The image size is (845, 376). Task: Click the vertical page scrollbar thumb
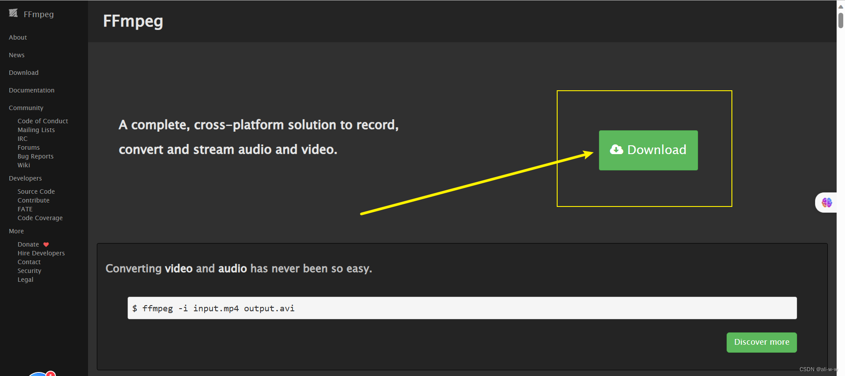[841, 20]
